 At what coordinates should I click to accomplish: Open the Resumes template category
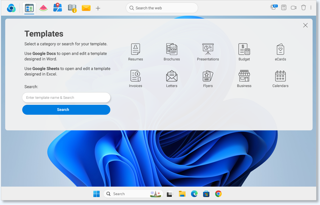click(x=135, y=52)
